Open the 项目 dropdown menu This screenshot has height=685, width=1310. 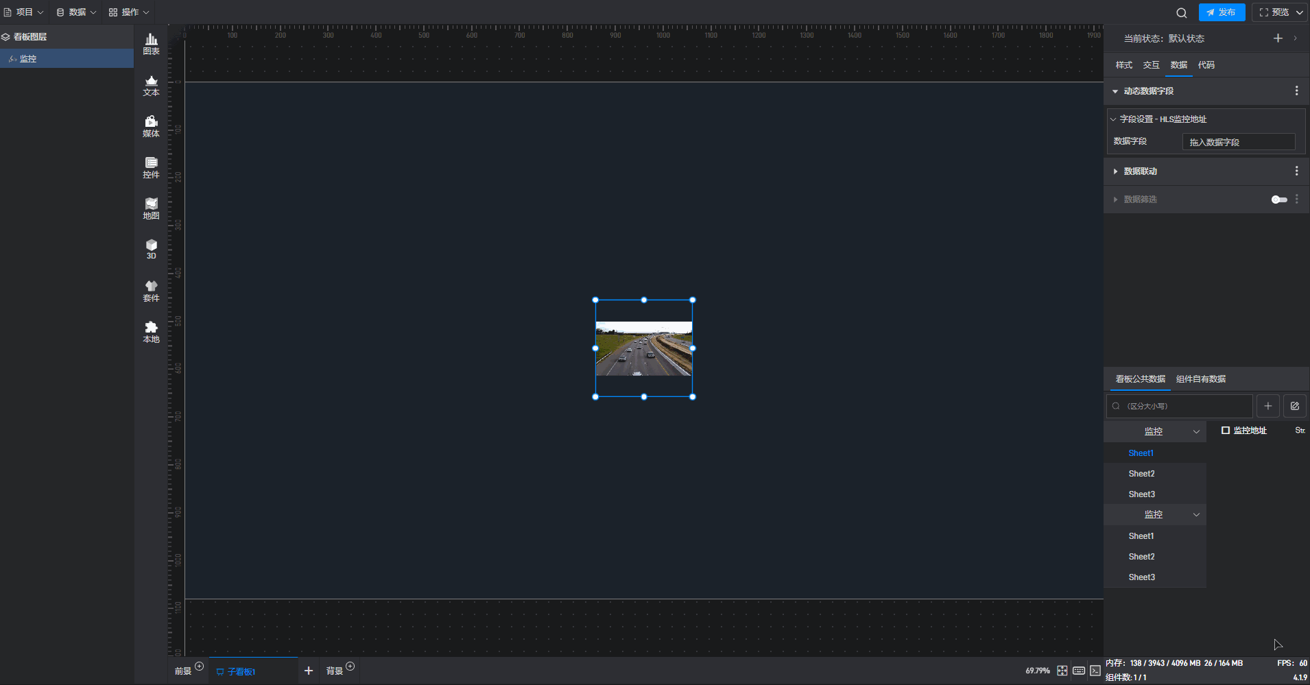(x=24, y=12)
